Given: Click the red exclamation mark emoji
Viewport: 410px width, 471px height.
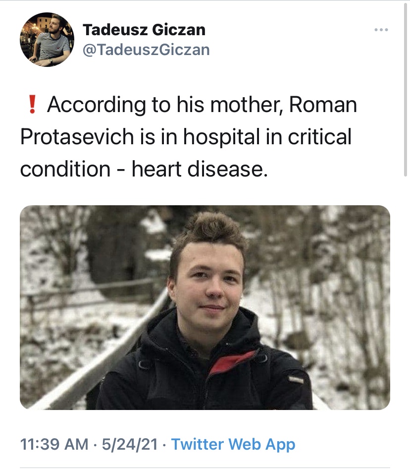Looking at the screenshot, I should (32, 106).
